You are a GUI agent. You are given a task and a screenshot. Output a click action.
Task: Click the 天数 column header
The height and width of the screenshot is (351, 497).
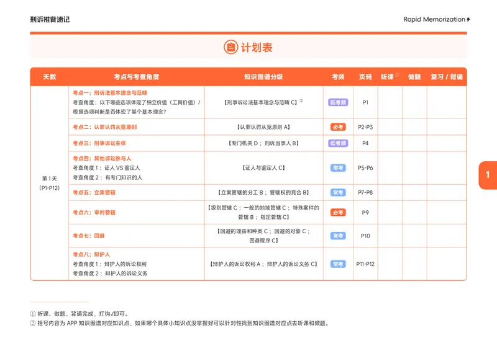50,77
